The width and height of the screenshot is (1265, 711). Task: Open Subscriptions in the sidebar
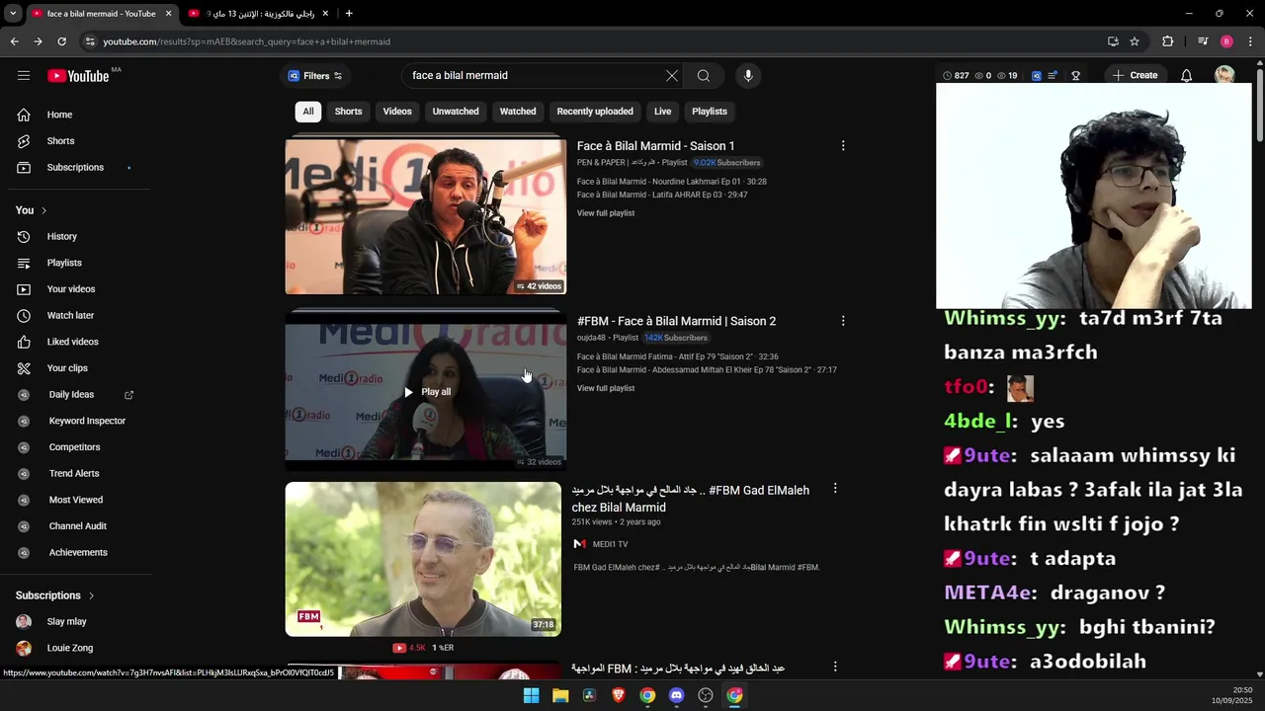76,168
